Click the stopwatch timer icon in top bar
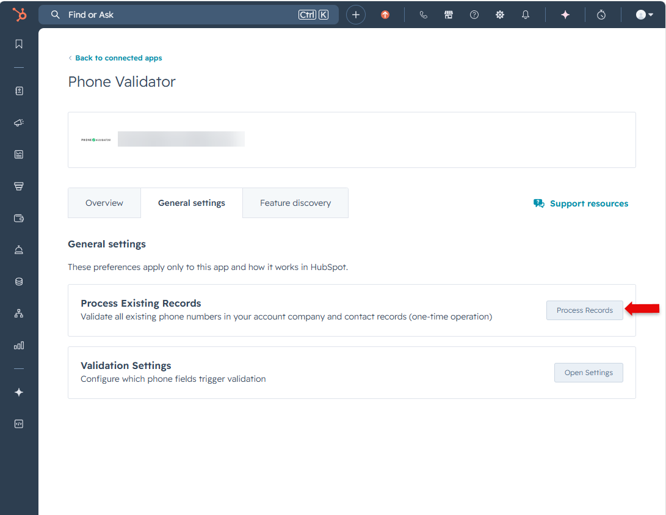The image size is (666, 515). (x=601, y=15)
